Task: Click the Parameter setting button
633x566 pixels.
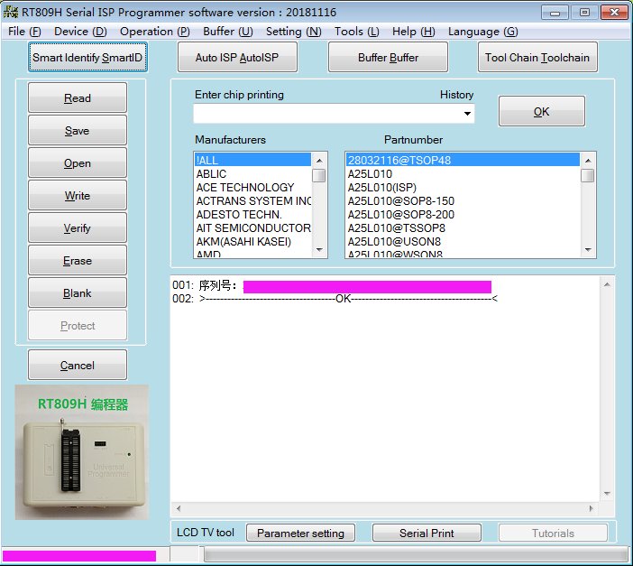Action: point(300,533)
